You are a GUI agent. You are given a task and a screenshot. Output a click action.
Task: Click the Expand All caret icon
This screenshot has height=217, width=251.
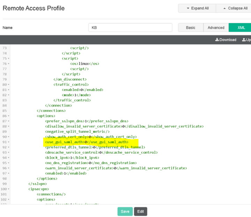click(x=188, y=8)
